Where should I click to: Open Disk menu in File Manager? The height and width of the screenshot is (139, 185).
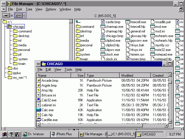19,9
